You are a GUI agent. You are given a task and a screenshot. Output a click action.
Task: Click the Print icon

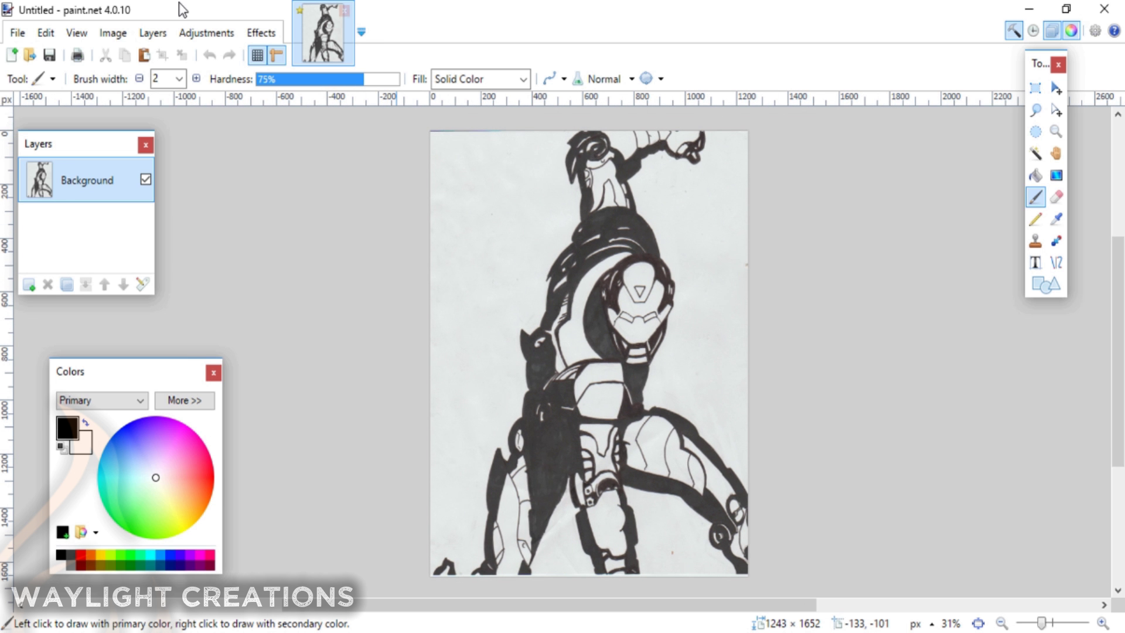click(x=77, y=55)
